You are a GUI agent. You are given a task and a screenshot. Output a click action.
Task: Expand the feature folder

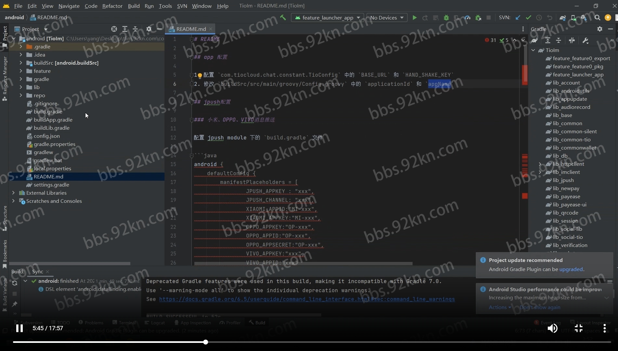[21, 71]
